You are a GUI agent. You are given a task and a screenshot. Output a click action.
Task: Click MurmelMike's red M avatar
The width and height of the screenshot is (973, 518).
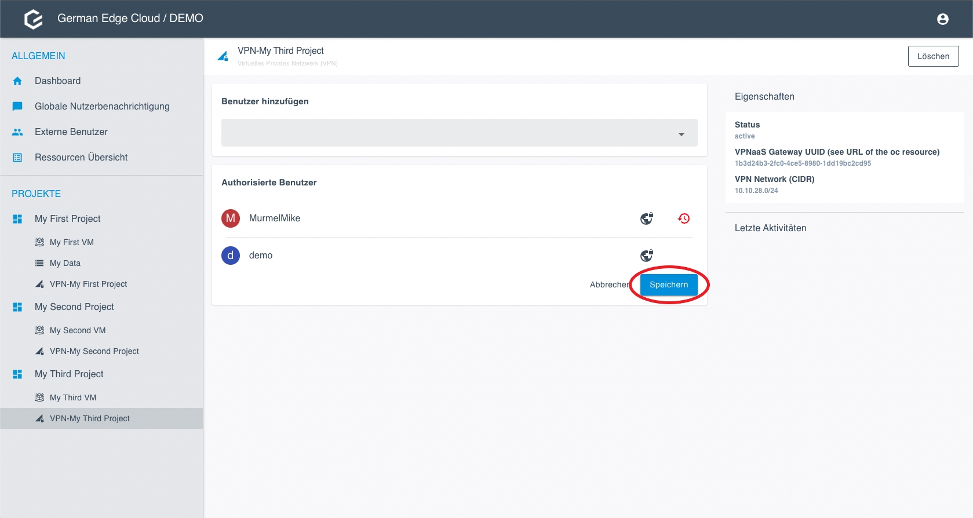[x=231, y=218]
